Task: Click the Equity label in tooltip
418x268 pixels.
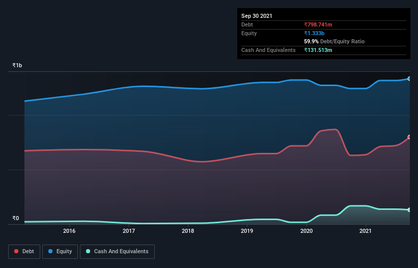Action: (249, 33)
